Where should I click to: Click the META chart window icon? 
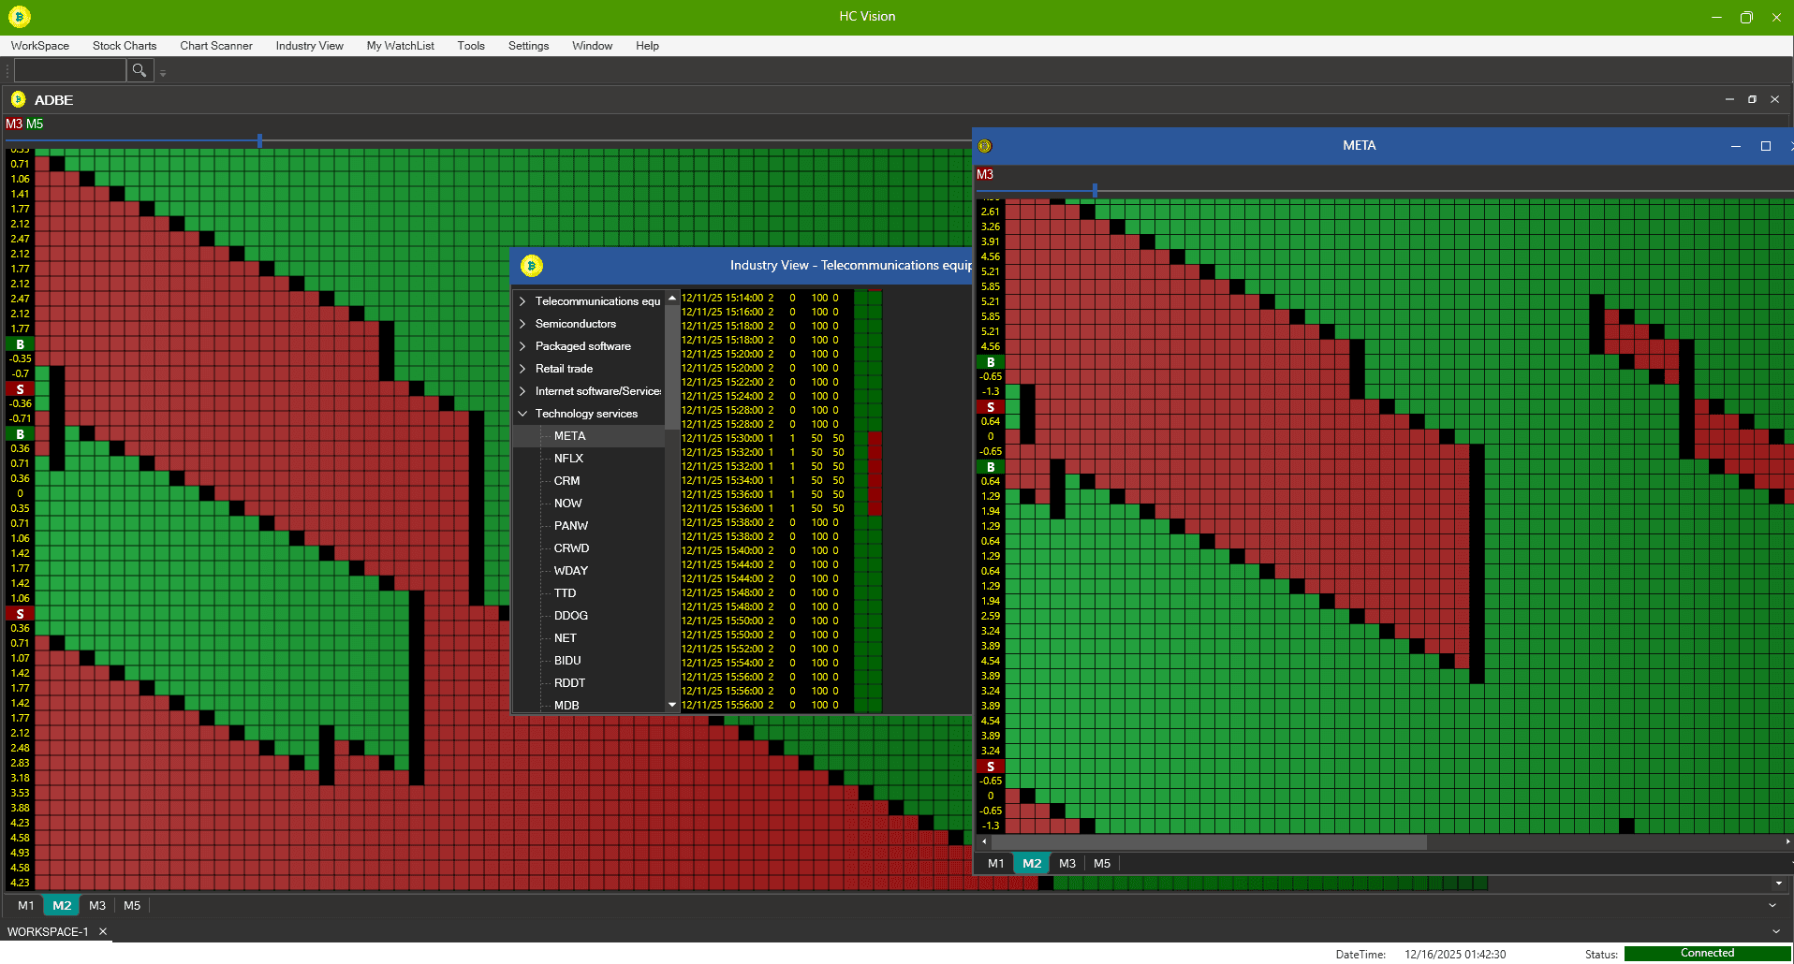tap(984, 146)
